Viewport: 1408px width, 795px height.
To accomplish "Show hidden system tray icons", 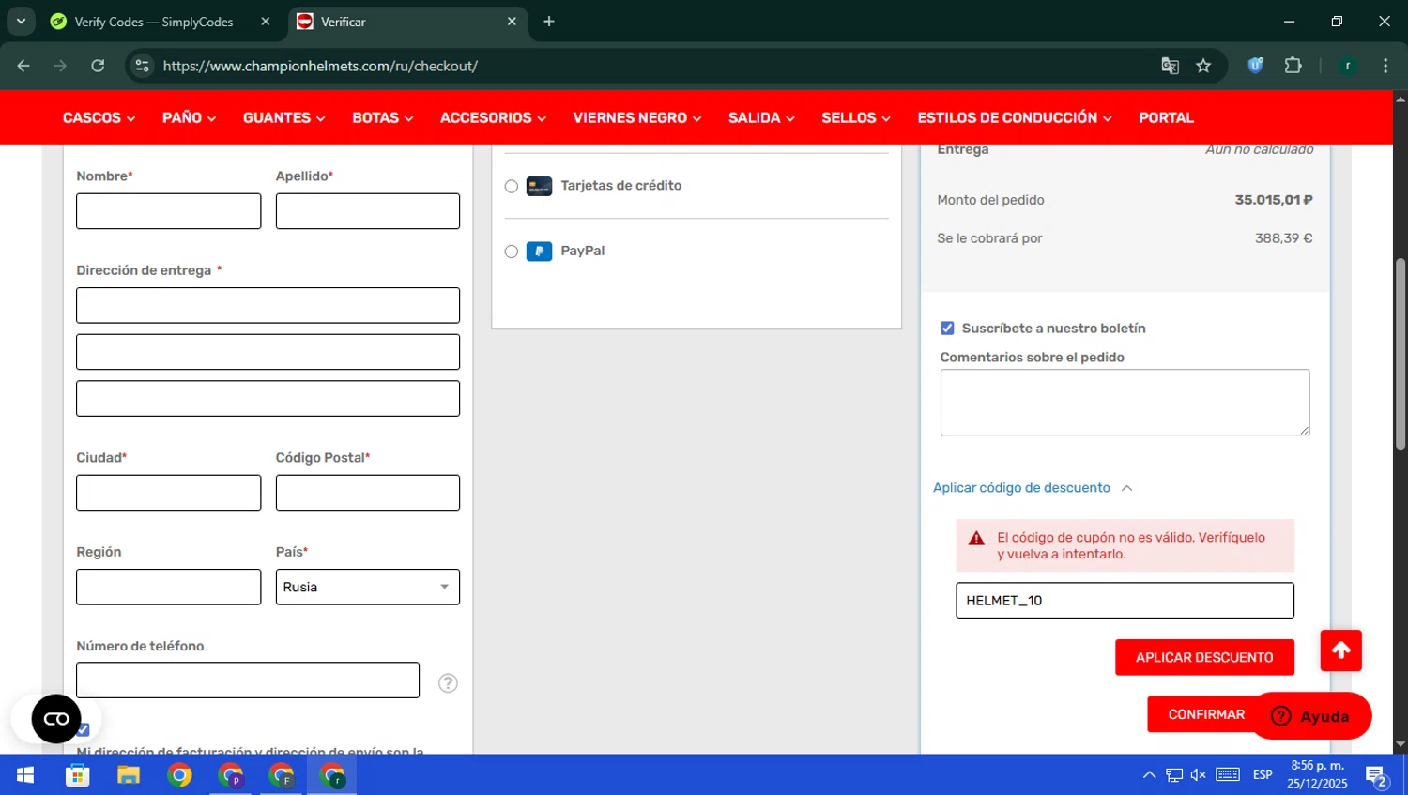I will tap(1149, 775).
